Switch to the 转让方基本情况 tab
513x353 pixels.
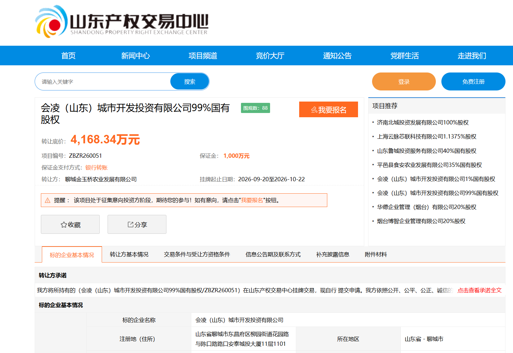coord(129,254)
